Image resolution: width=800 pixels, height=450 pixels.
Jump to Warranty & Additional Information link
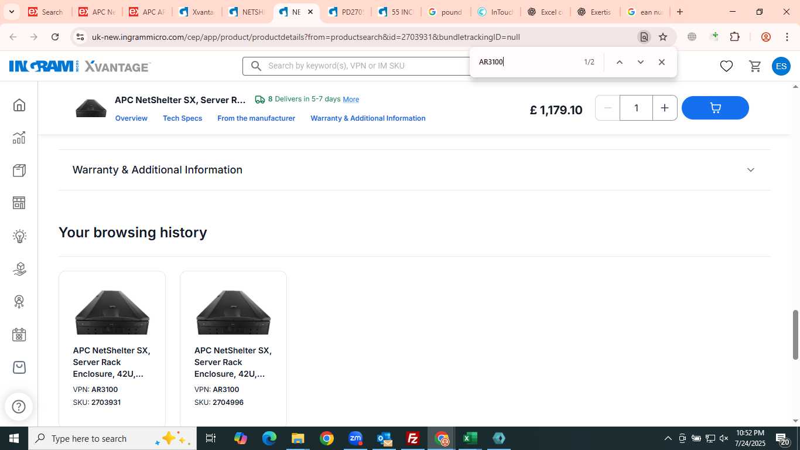pyautogui.click(x=368, y=118)
